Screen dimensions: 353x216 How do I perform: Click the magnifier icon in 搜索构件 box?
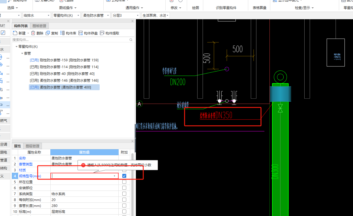tap(131, 40)
